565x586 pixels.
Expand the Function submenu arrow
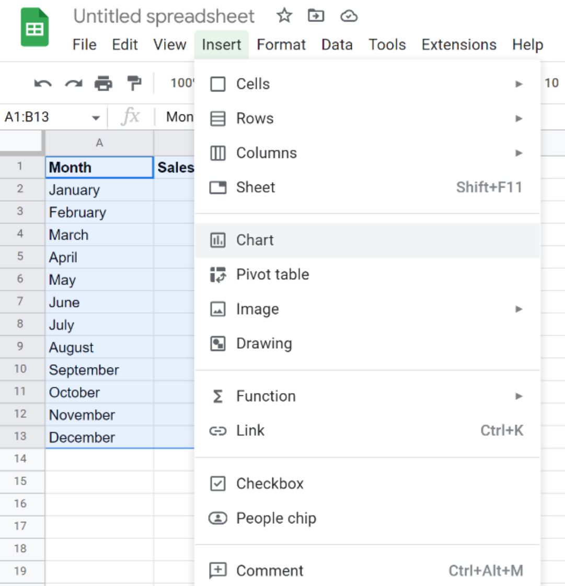click(518, 396)
